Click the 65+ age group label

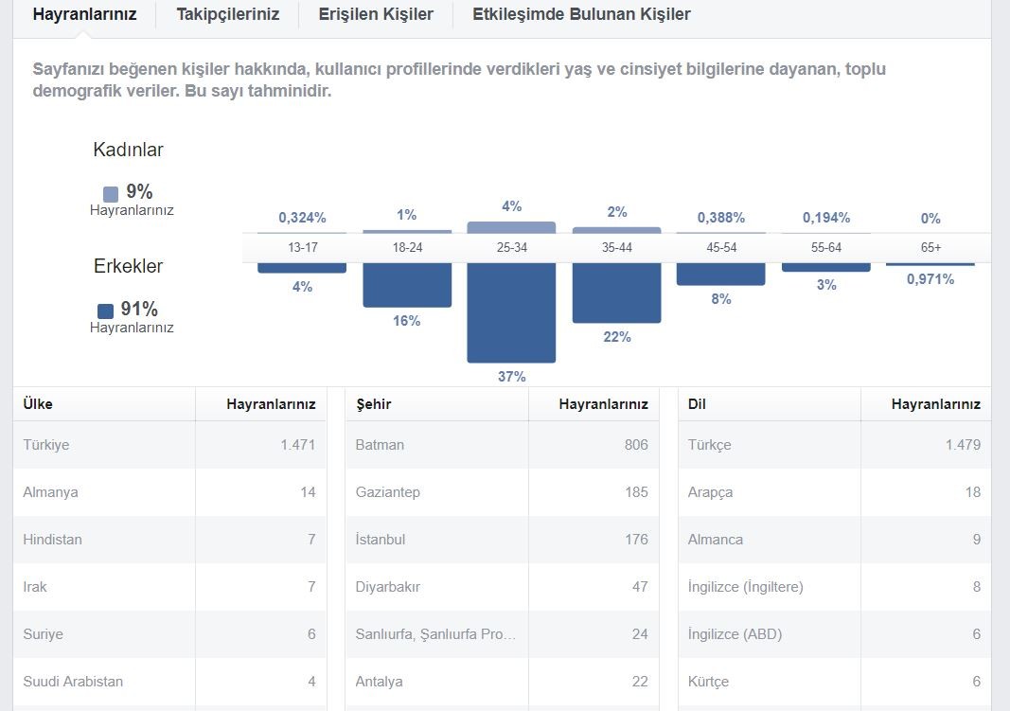(930, 247)
